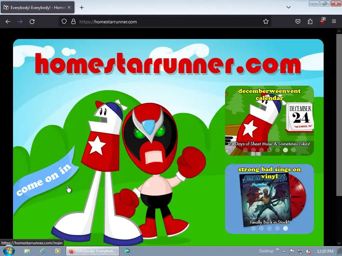Open a new tab with plus

click(x=81, y=8)
